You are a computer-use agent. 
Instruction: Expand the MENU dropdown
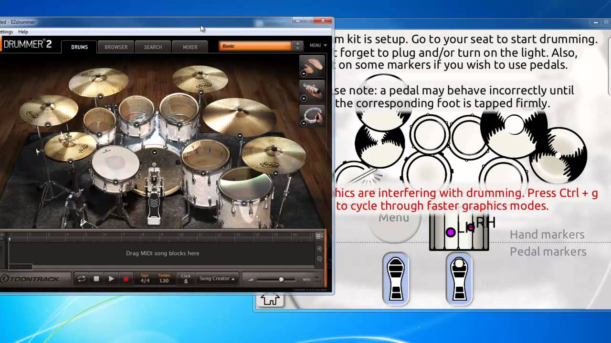[x=318, y=45]
